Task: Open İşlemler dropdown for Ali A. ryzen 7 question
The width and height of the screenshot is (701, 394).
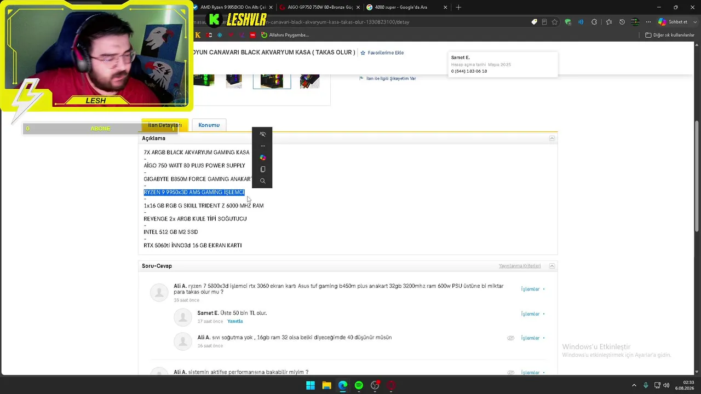Action: click(x=533, y=289)
